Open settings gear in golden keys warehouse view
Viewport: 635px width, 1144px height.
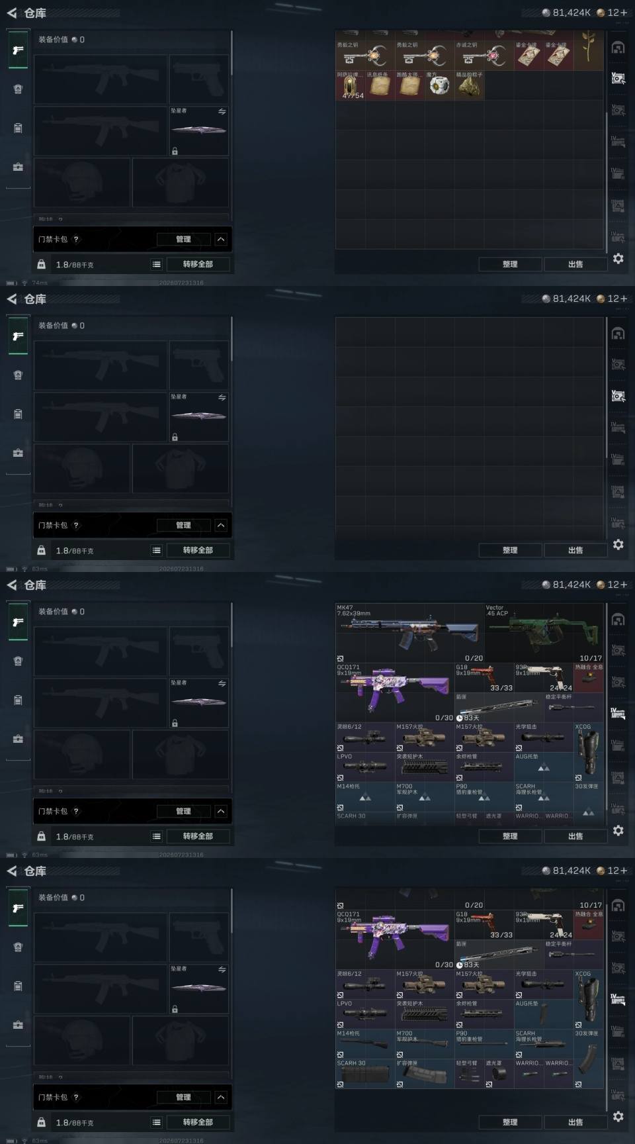click(x=618, y=259)
